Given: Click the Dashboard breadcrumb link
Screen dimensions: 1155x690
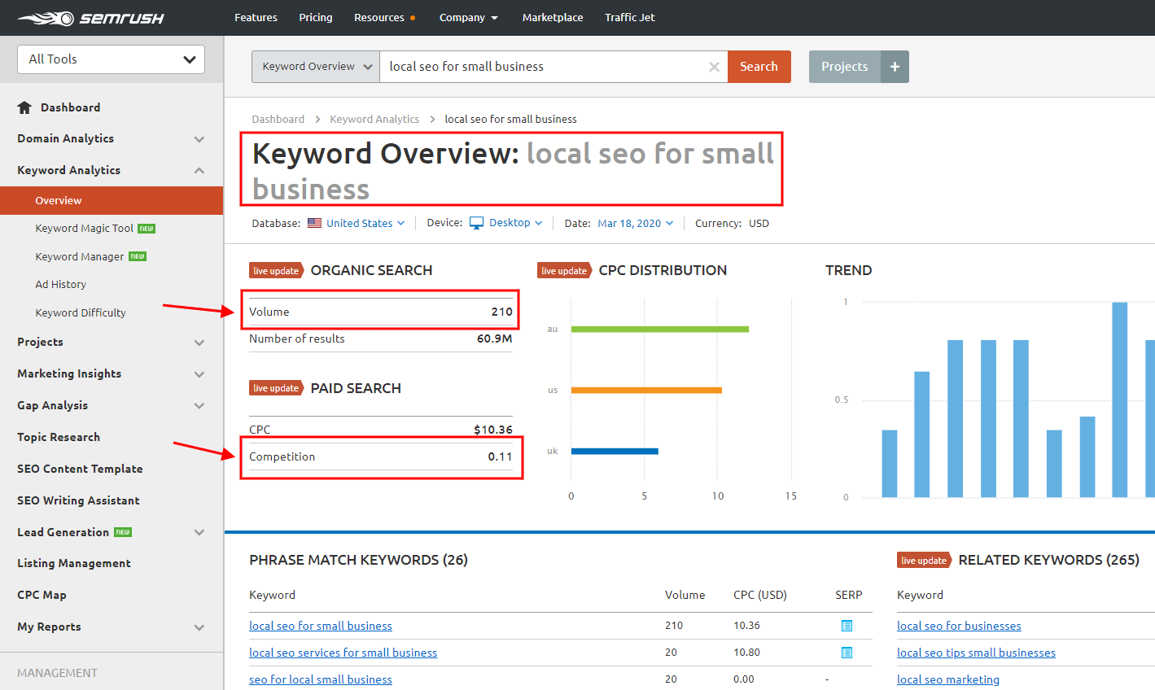Looking at the screenshot, I should pos(278,120).
